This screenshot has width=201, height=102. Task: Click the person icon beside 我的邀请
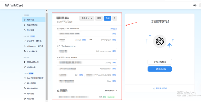(x=25, y=30)
